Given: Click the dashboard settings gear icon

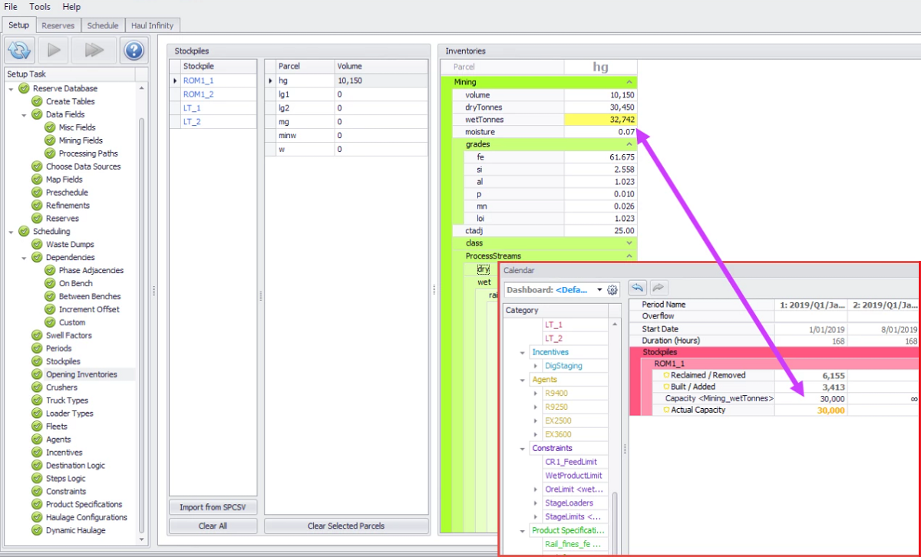Looking at the screenshot, I should pos(612,290).
